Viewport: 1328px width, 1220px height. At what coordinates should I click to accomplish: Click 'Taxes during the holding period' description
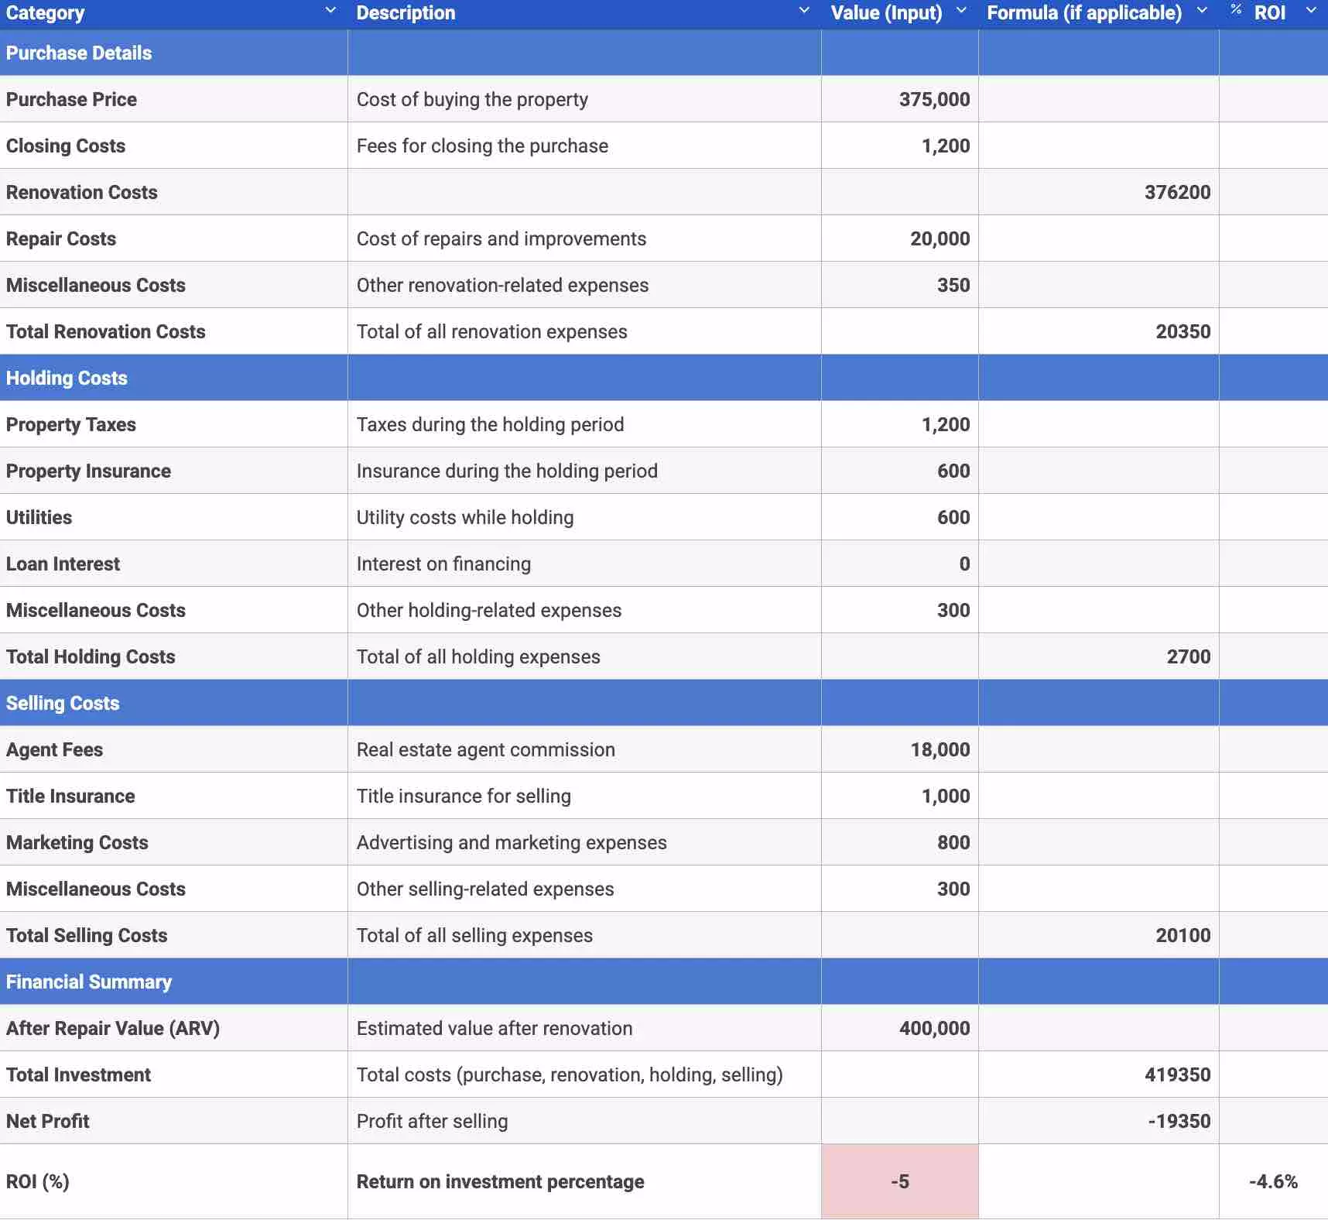[x=490, y=424]
